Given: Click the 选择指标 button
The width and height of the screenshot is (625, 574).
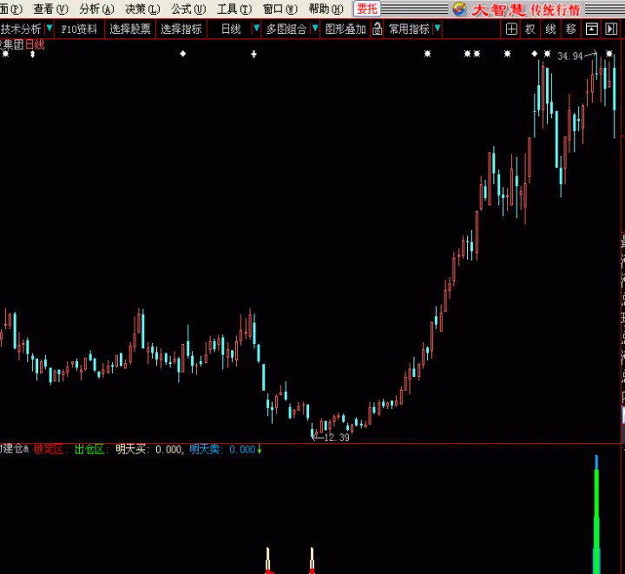Looking at the screenshot, I should 181,30.
